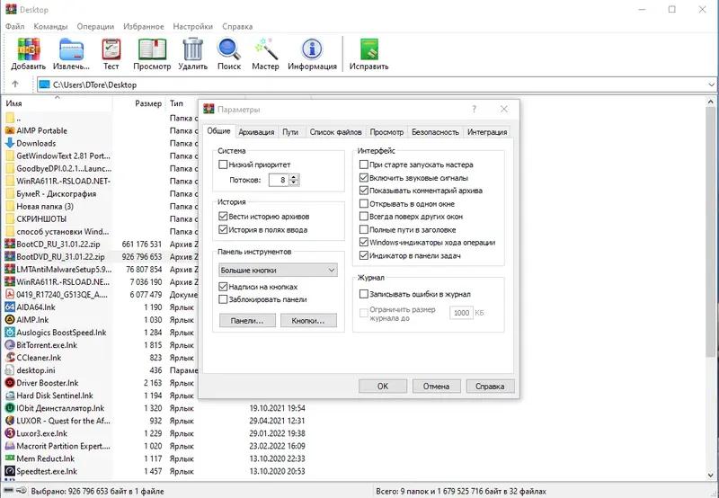
Task: Click the Downloads folder arrow icon
Action: tap(10, 143)
